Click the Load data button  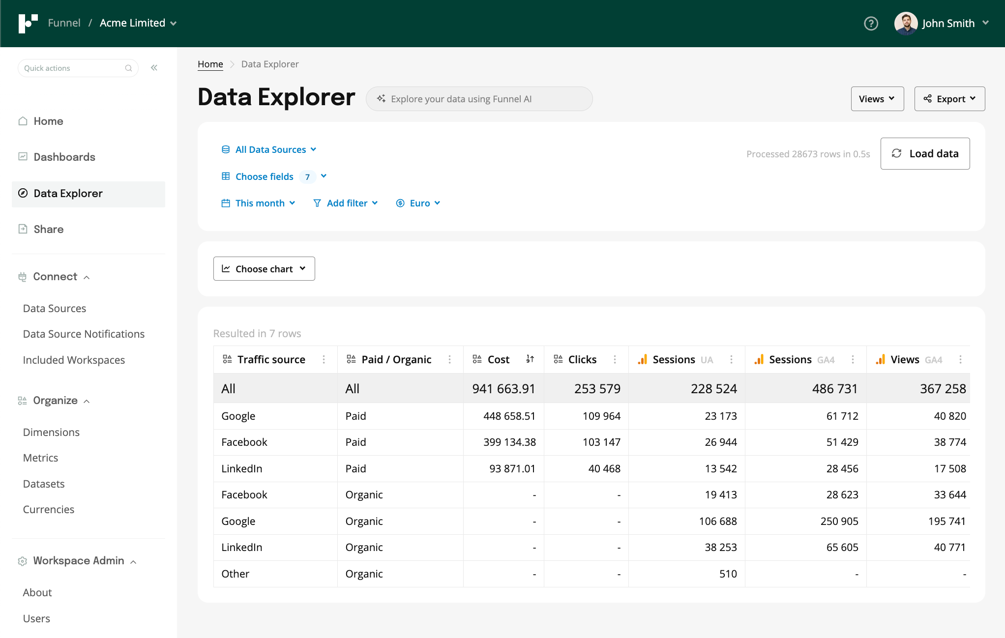pyautogui.click(x=925, y=153)
